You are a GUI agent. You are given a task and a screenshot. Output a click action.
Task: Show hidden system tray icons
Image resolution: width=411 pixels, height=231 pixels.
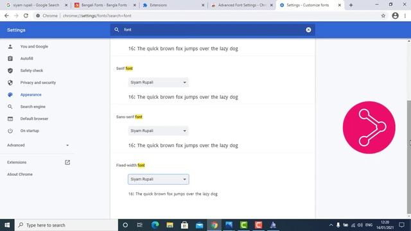(x=331, y=225)
